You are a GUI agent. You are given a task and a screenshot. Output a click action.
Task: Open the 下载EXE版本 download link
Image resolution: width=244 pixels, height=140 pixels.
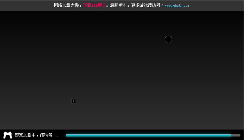point(94,5)
